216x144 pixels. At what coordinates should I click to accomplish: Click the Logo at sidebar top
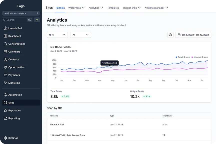pyautogui.click(x=21, y=6)
